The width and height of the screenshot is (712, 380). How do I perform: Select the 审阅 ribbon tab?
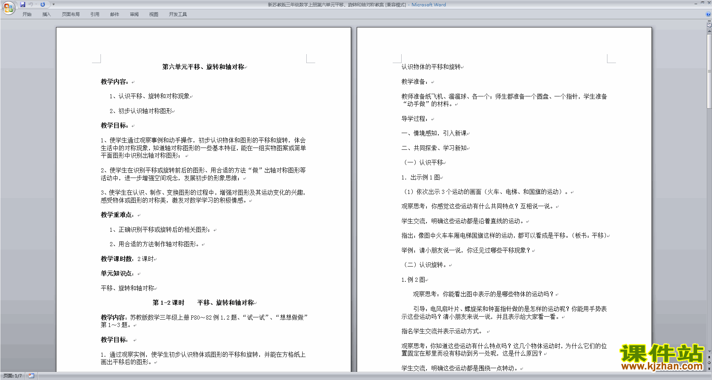pyautogui.click(x=134, y=14)
